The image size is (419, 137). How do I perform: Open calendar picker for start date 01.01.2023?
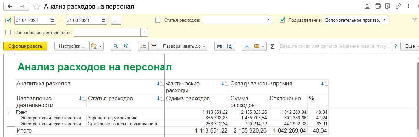click(53, 20)
